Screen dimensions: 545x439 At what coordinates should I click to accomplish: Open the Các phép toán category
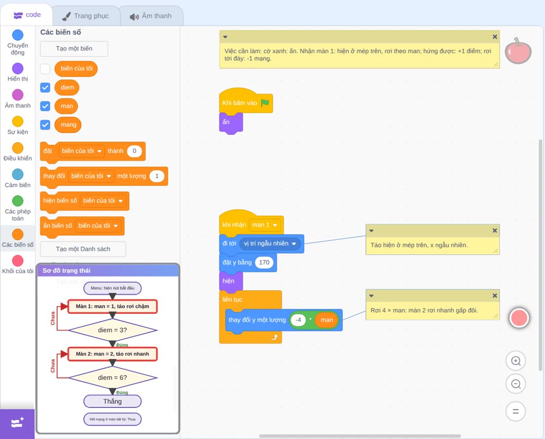tap(18, 209)
